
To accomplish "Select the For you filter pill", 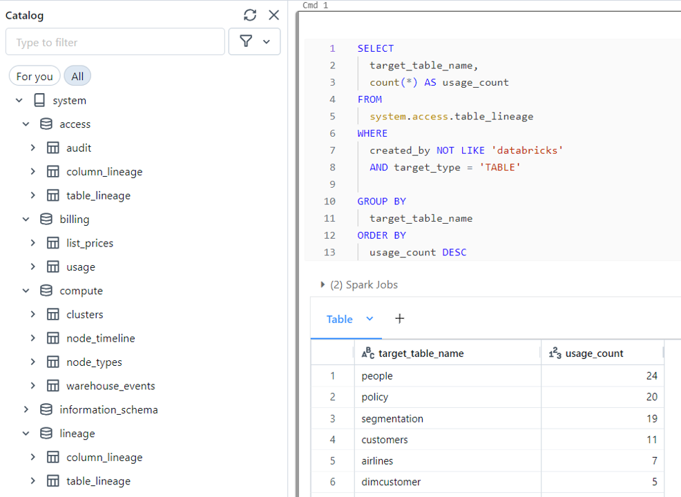I will click(35, 76).
